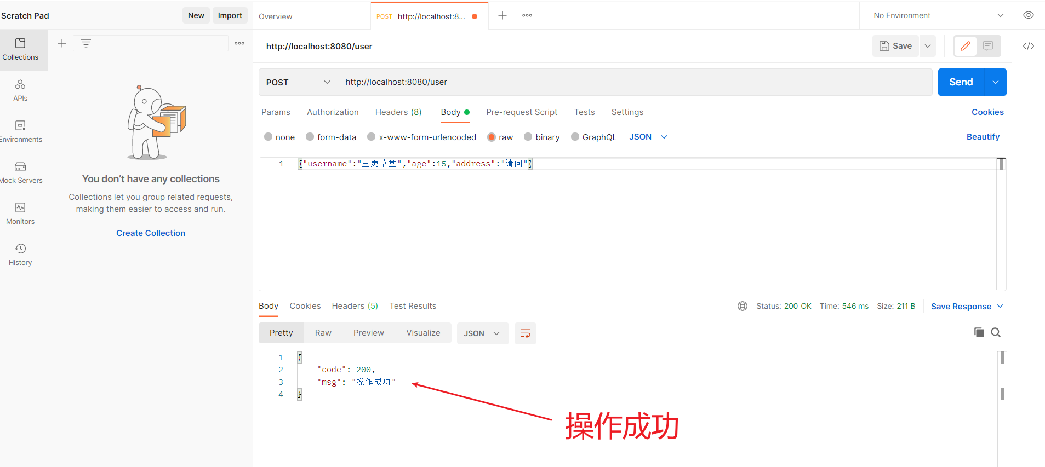Switch to the Pre-request Script tab
The image size is (1045, 467).
[x=522, y=112]
